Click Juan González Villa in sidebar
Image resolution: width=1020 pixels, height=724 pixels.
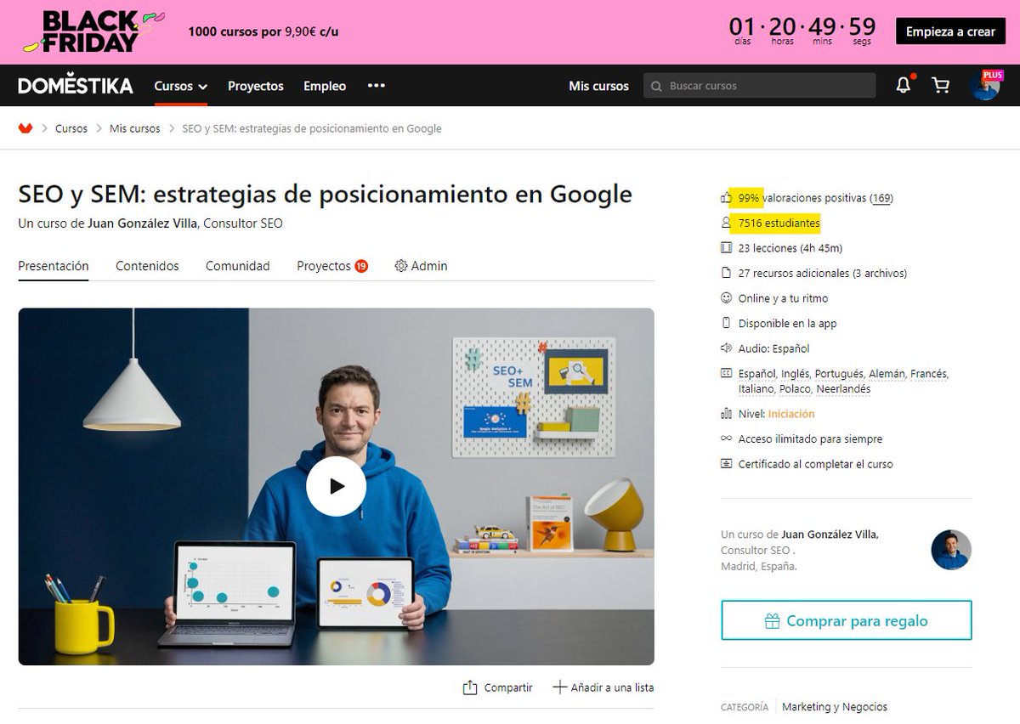pyautogui.click(x=829, y=535)
